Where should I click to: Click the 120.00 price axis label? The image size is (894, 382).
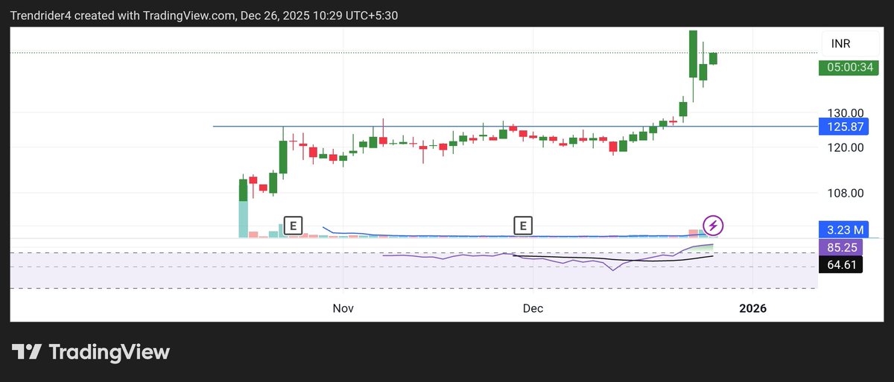tap(847, 147)
